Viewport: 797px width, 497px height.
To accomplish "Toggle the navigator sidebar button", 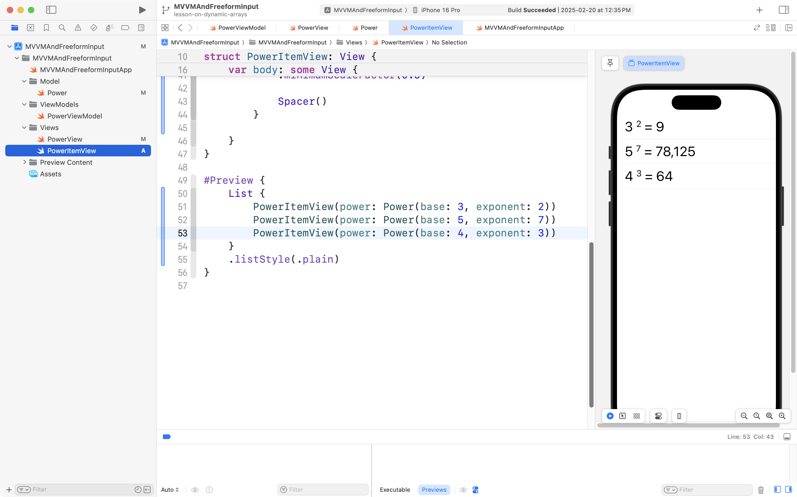I will pos(51,10).
